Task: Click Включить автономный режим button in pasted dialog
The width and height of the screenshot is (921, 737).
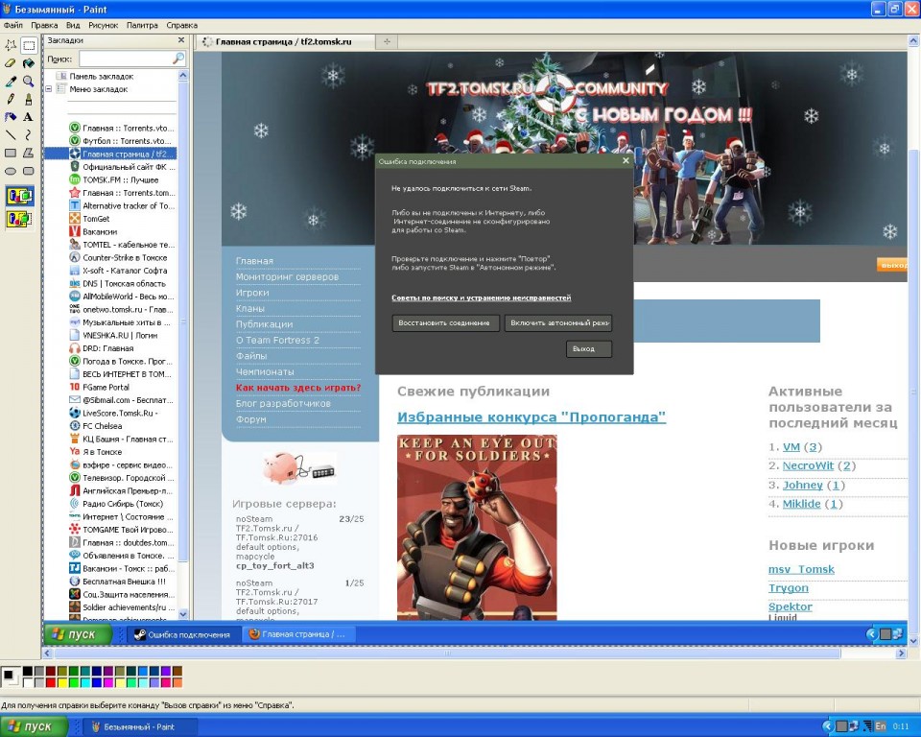Action: click(x=558, y=322)
